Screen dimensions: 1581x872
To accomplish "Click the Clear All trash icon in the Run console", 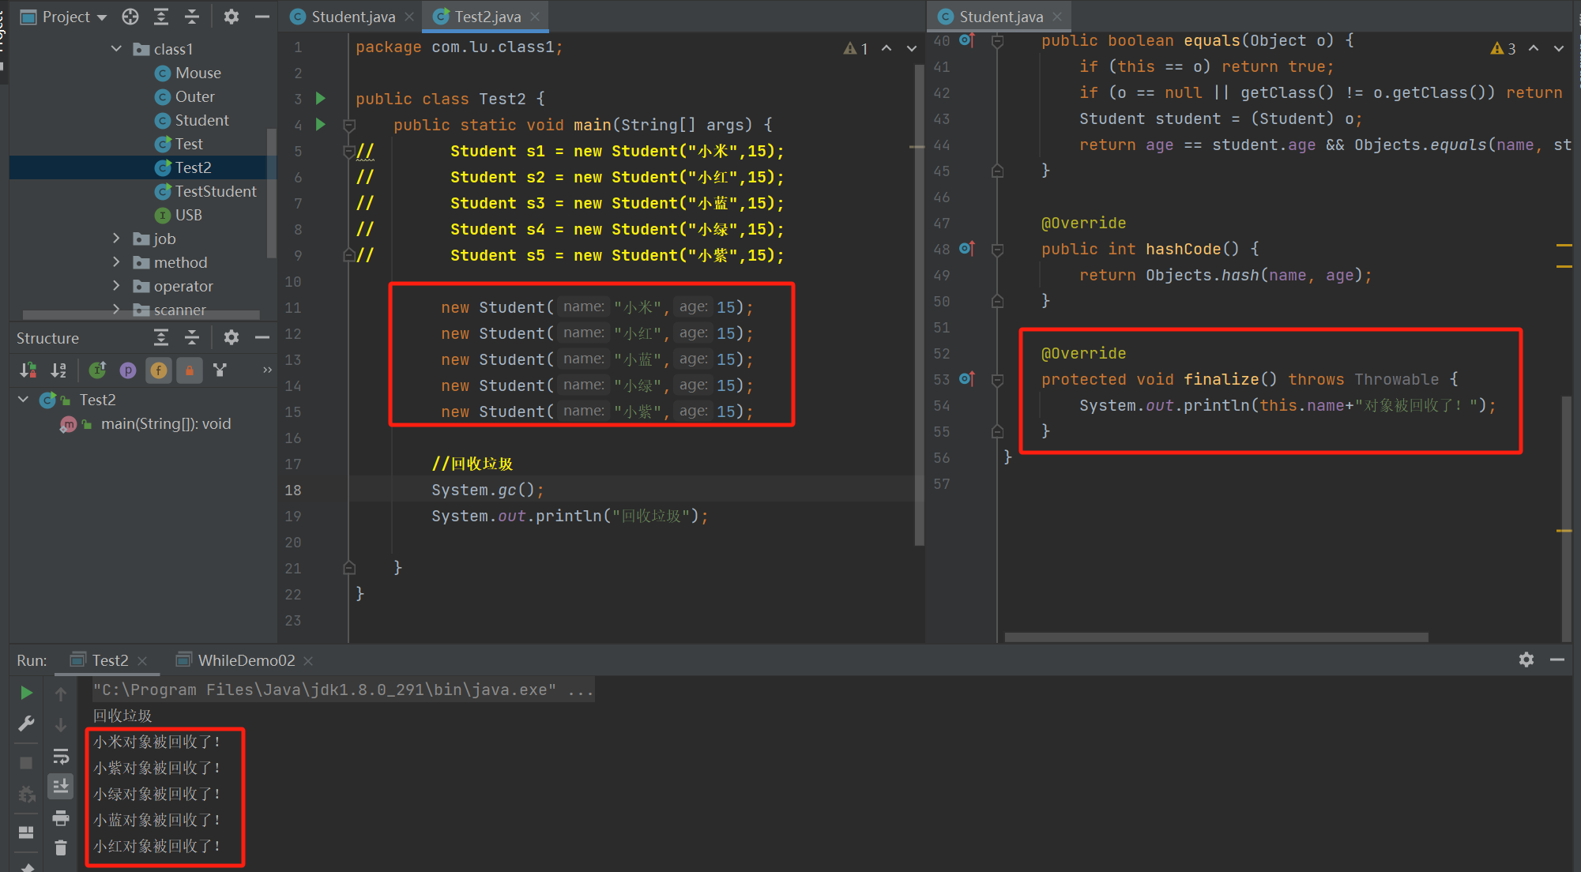I will [61, 848].
